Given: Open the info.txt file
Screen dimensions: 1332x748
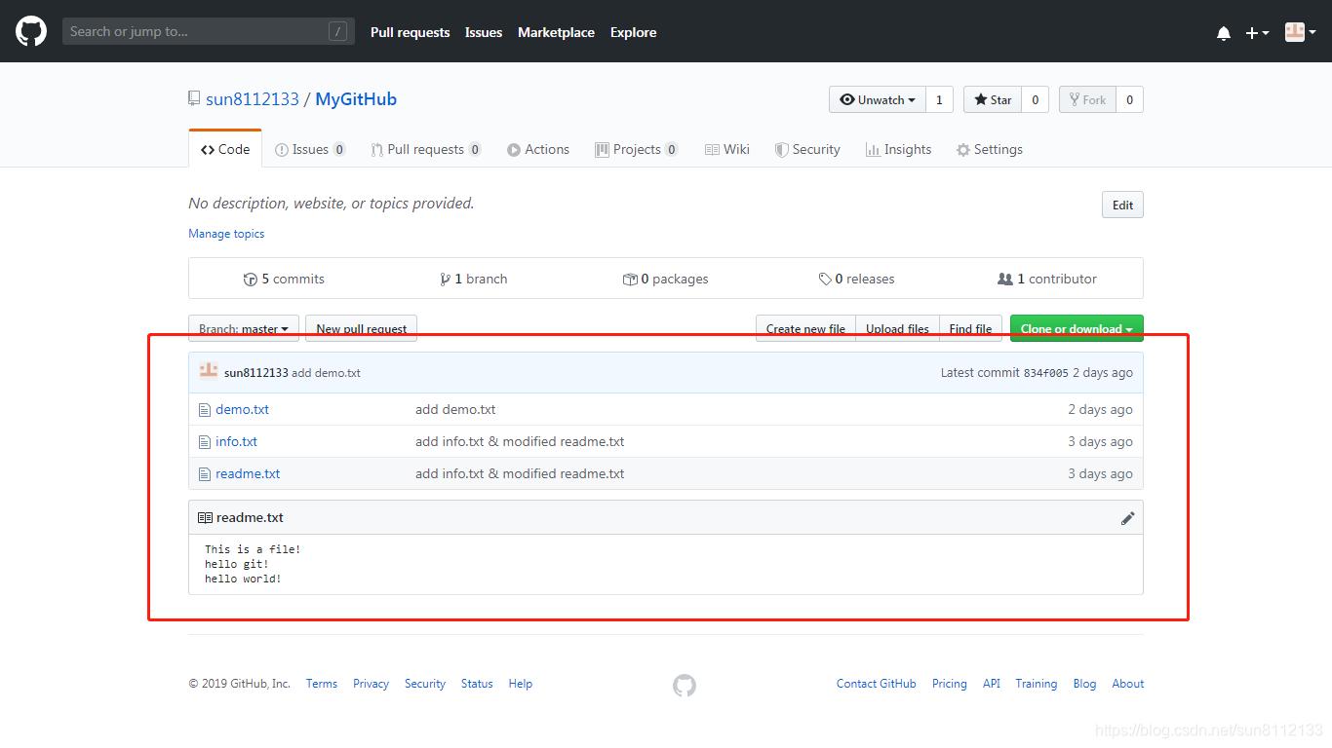Looking at the screenshot, I should pyautogui.click(x=236, y=441).
